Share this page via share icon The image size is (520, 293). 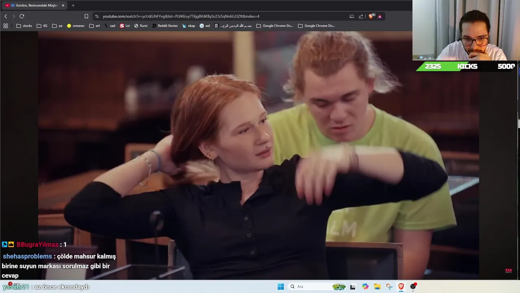coord(361,16)
